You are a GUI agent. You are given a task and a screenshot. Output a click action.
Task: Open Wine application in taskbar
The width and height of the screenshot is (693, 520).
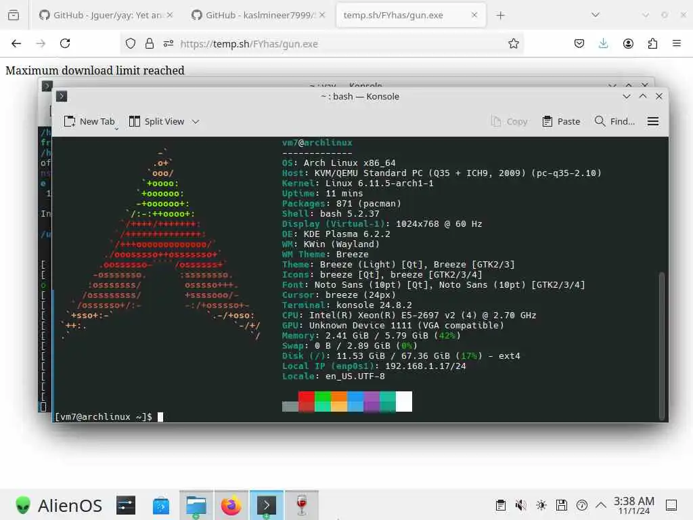[x=302, y=505]
